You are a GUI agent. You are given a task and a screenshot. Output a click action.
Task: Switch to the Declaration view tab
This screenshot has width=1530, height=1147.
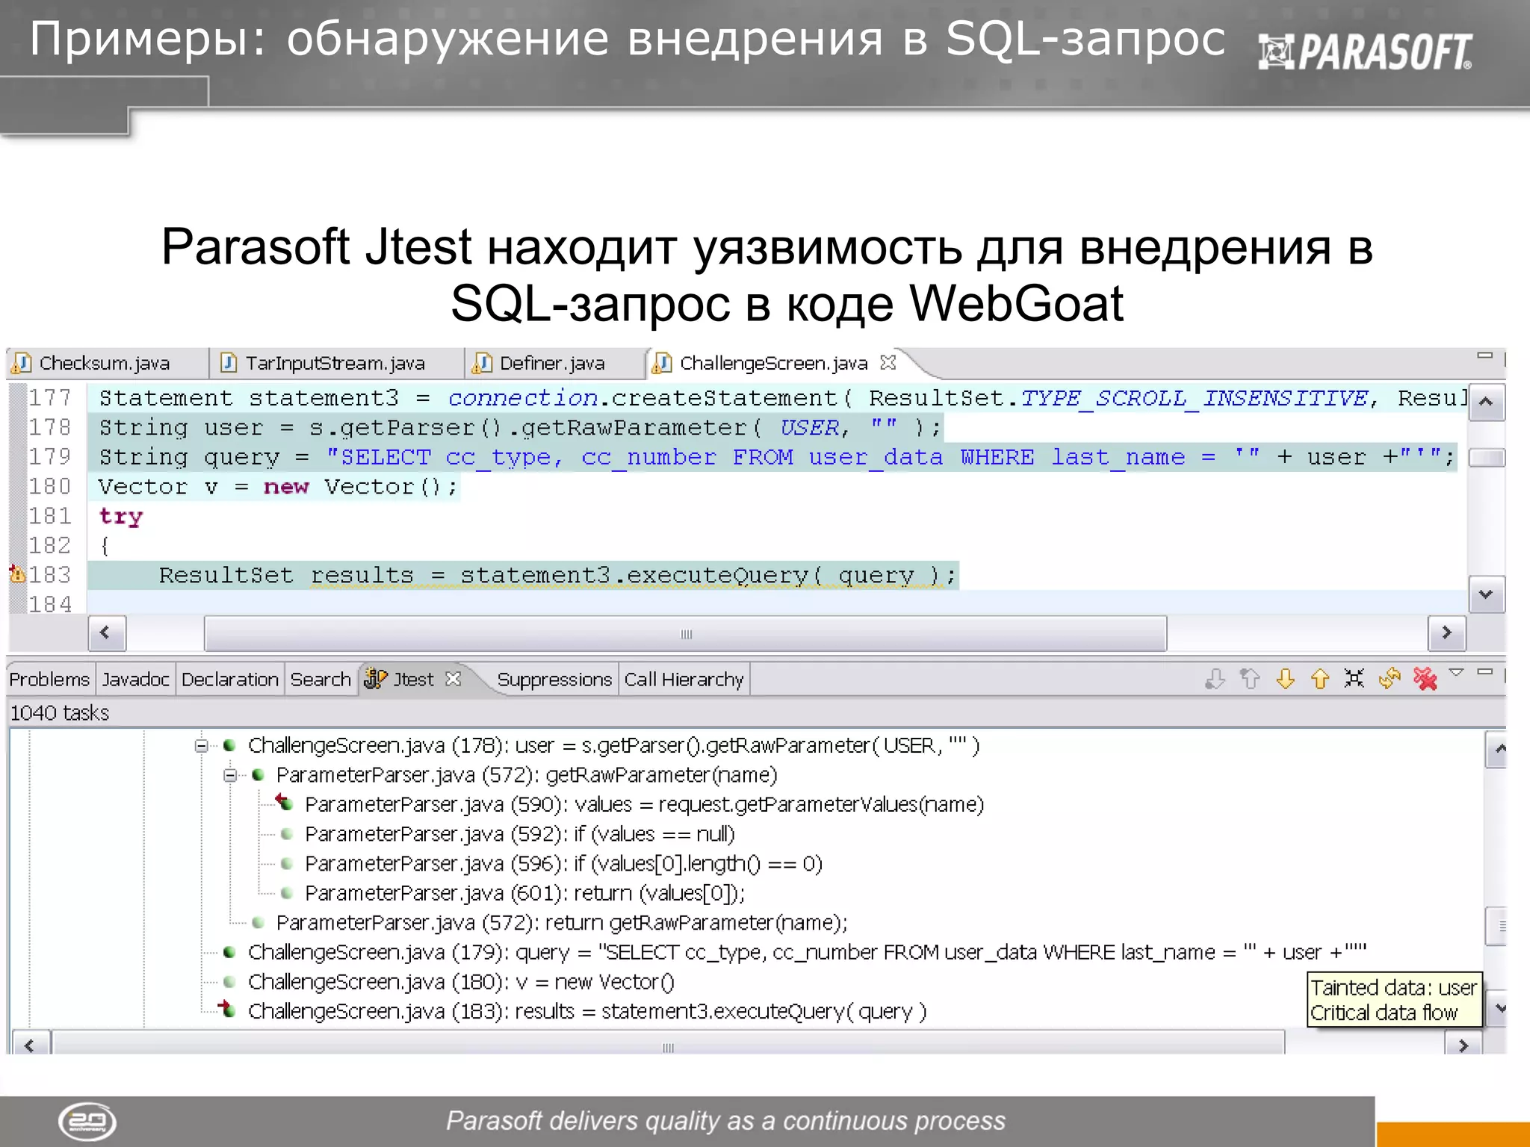[x=230, y=680]
